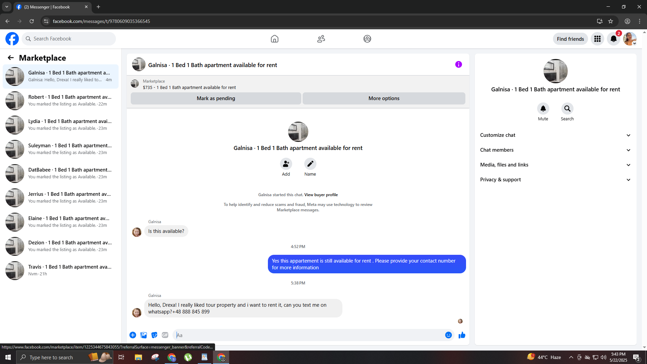Open Dezion conversation in list

pos(61,246)
